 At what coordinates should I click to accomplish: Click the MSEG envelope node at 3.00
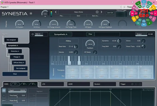pos(110,91)
